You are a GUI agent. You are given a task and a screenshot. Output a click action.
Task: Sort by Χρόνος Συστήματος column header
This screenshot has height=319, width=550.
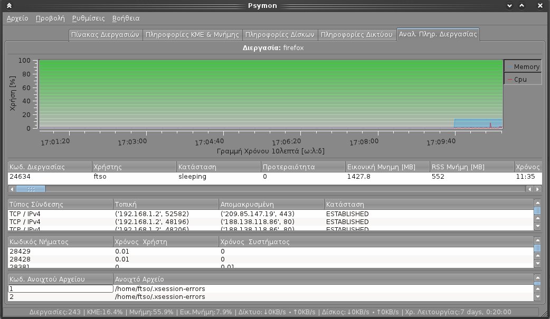pos(376,242)
